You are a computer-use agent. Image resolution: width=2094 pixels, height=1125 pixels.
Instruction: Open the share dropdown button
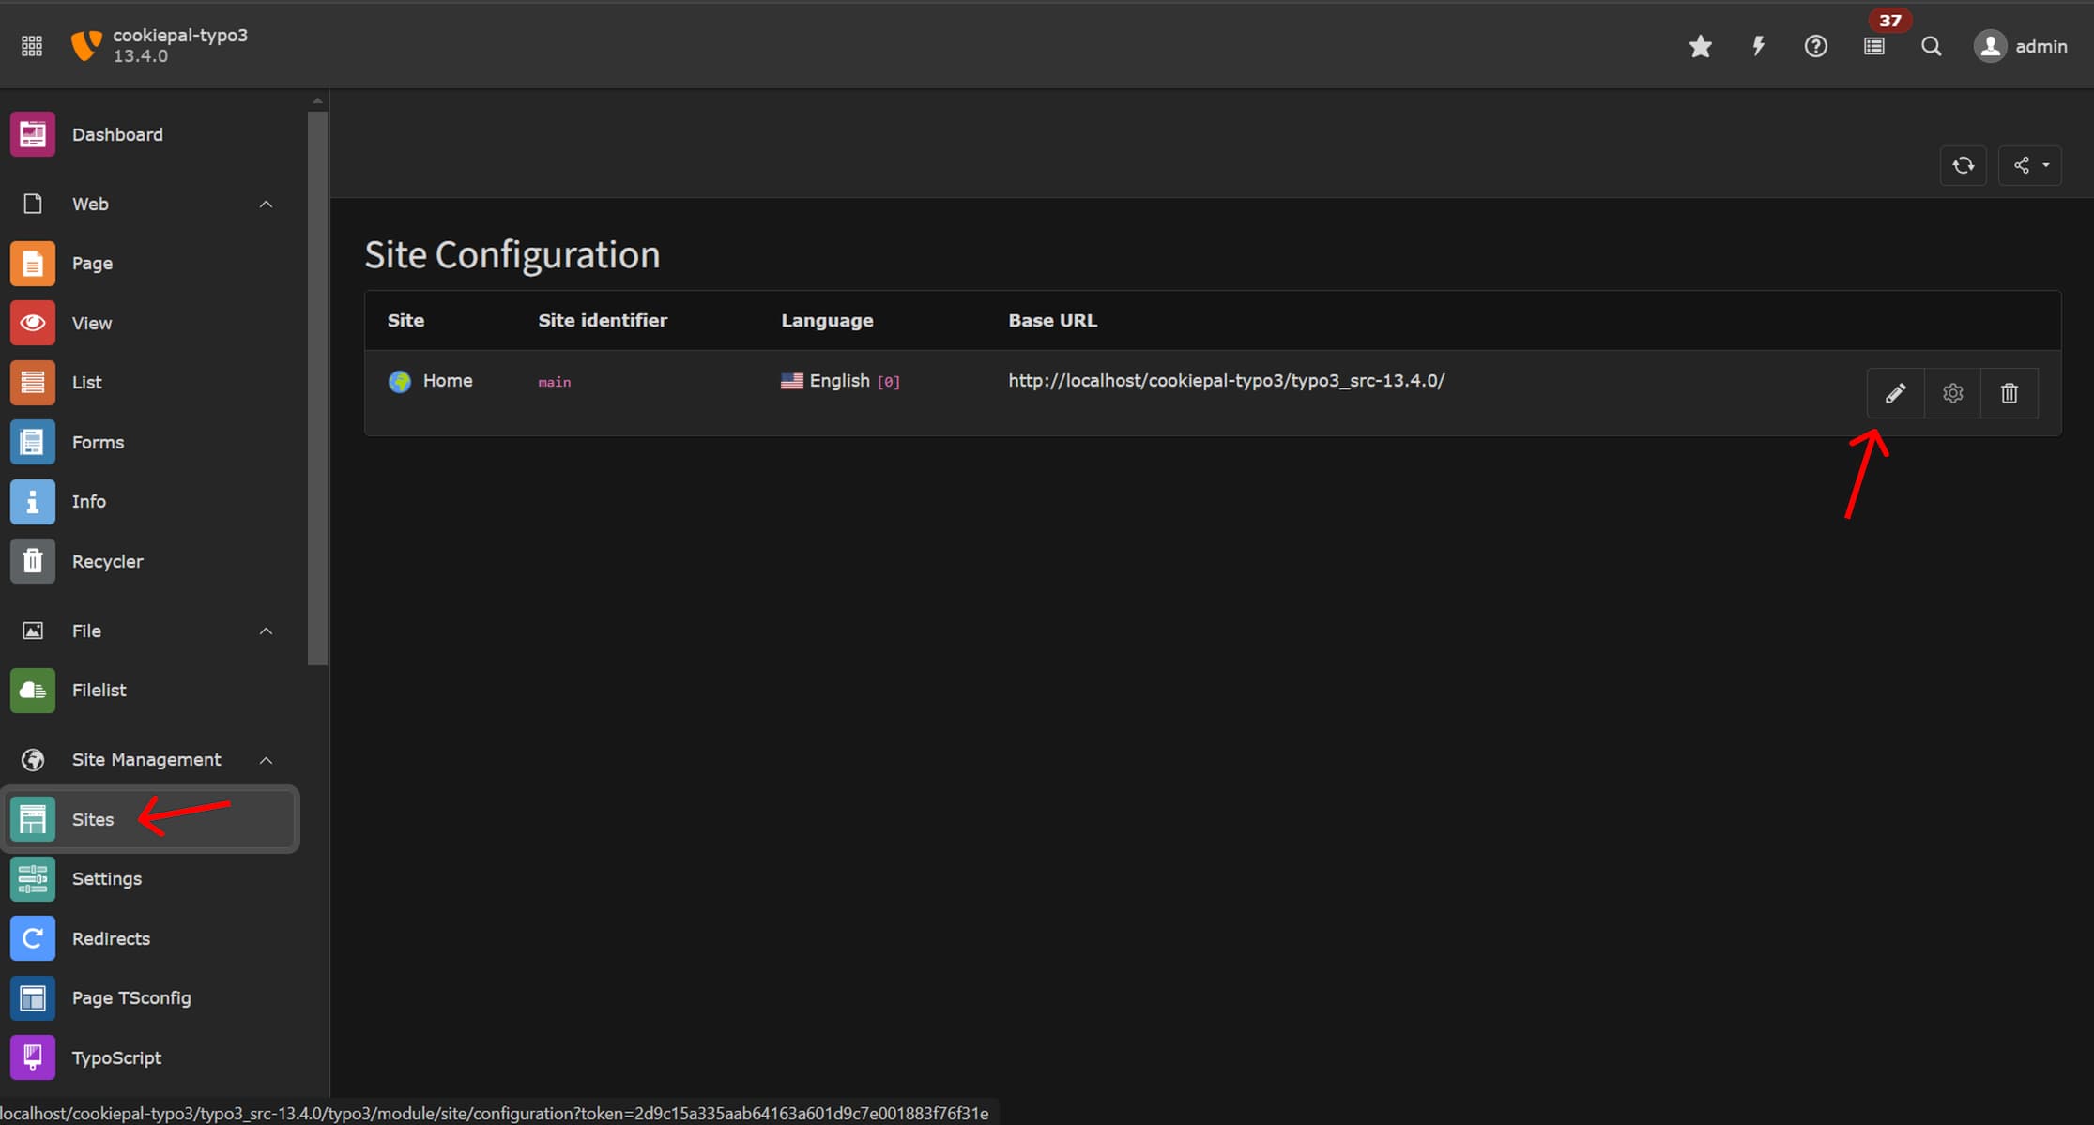[x=2029, y=166]
